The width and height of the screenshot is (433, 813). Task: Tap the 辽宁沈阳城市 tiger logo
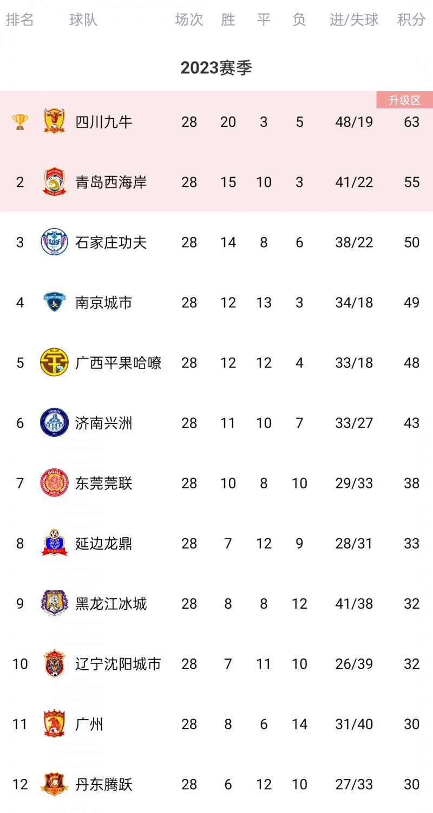(x=55, y=663)
